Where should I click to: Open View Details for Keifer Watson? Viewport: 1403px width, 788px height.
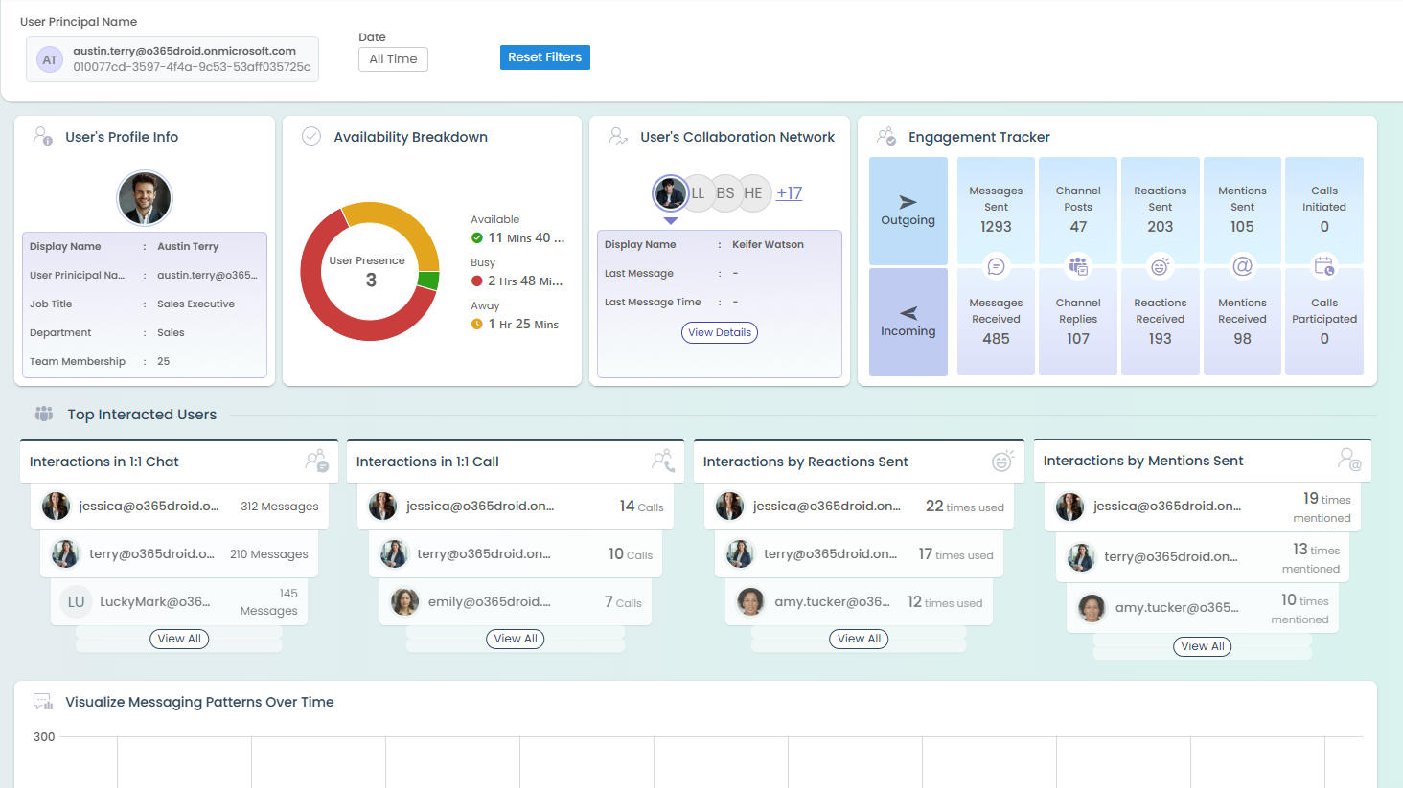point(719,332)
